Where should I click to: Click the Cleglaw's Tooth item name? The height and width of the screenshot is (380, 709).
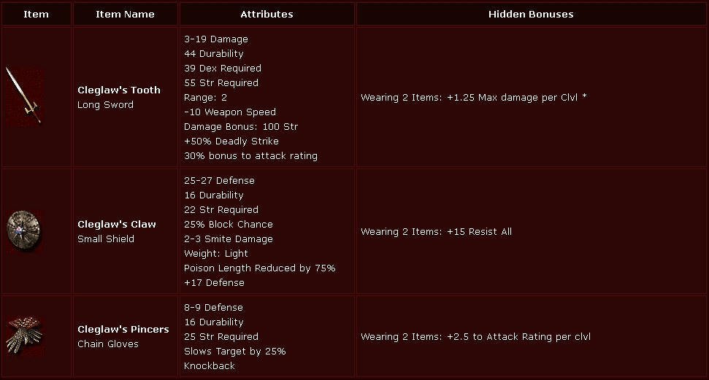coord(119,90)
